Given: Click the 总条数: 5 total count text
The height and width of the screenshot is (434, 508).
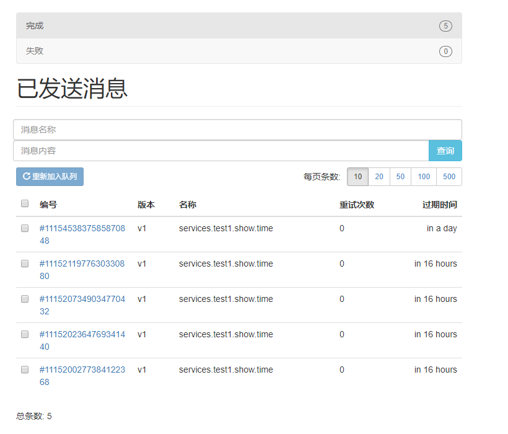Looking at the screenshot, I should click(x=34, y=416).
